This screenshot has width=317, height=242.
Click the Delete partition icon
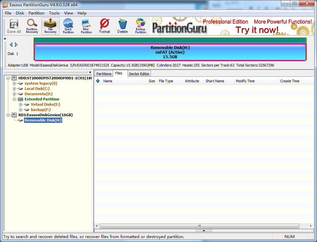[123, 26]
